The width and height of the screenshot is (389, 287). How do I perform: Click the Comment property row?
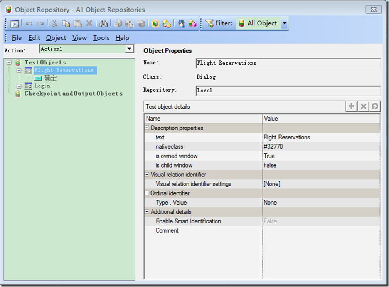coord(262,230)
